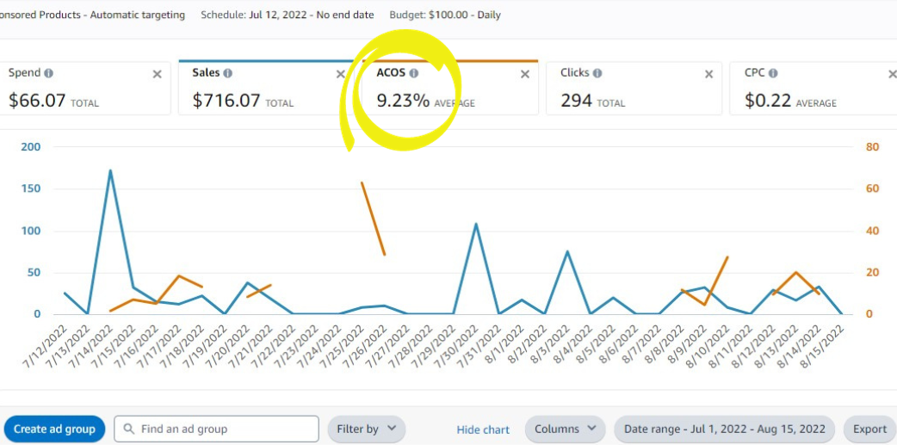Click the info icon next to Sales
The height and width of the screenshot is (445, 897).
pos(228,74)
